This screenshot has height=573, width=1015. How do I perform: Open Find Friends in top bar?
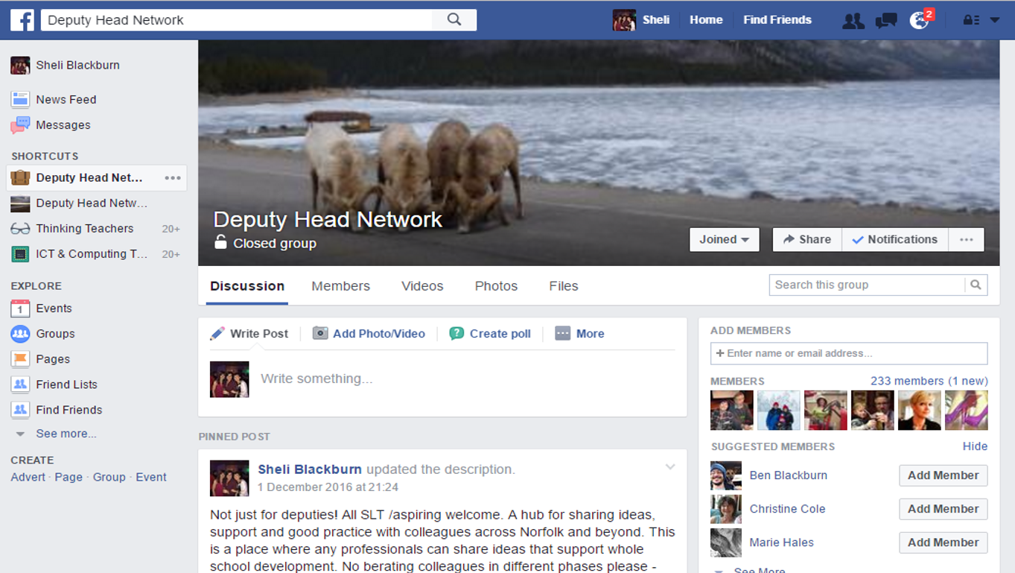click(777, 20)
